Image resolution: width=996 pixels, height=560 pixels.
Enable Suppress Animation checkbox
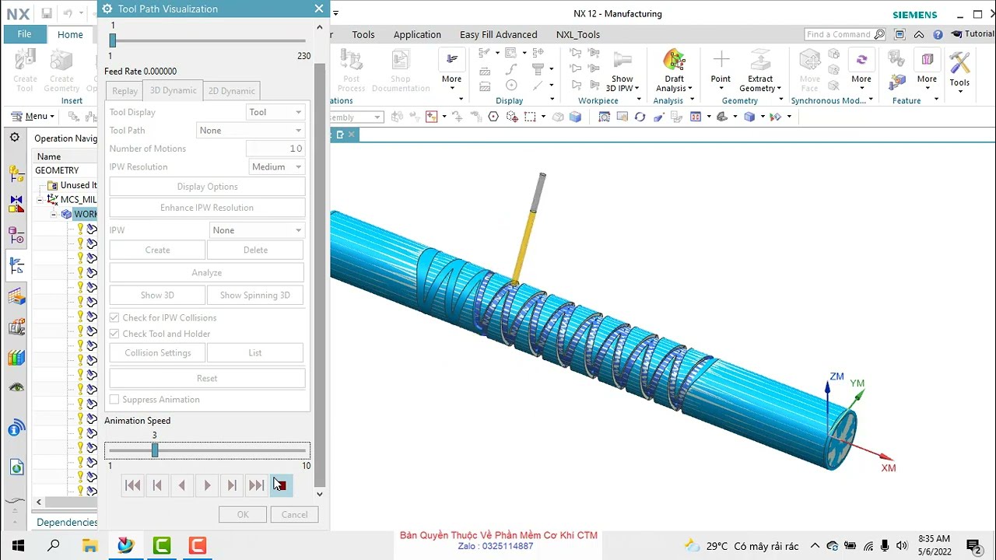[114, 399]
